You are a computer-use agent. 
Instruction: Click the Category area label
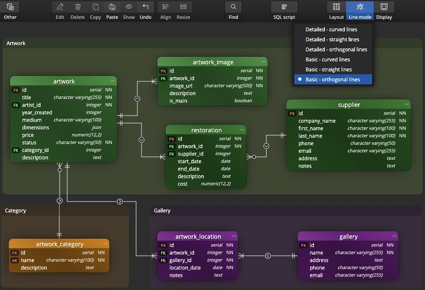[x=15, y=211]
